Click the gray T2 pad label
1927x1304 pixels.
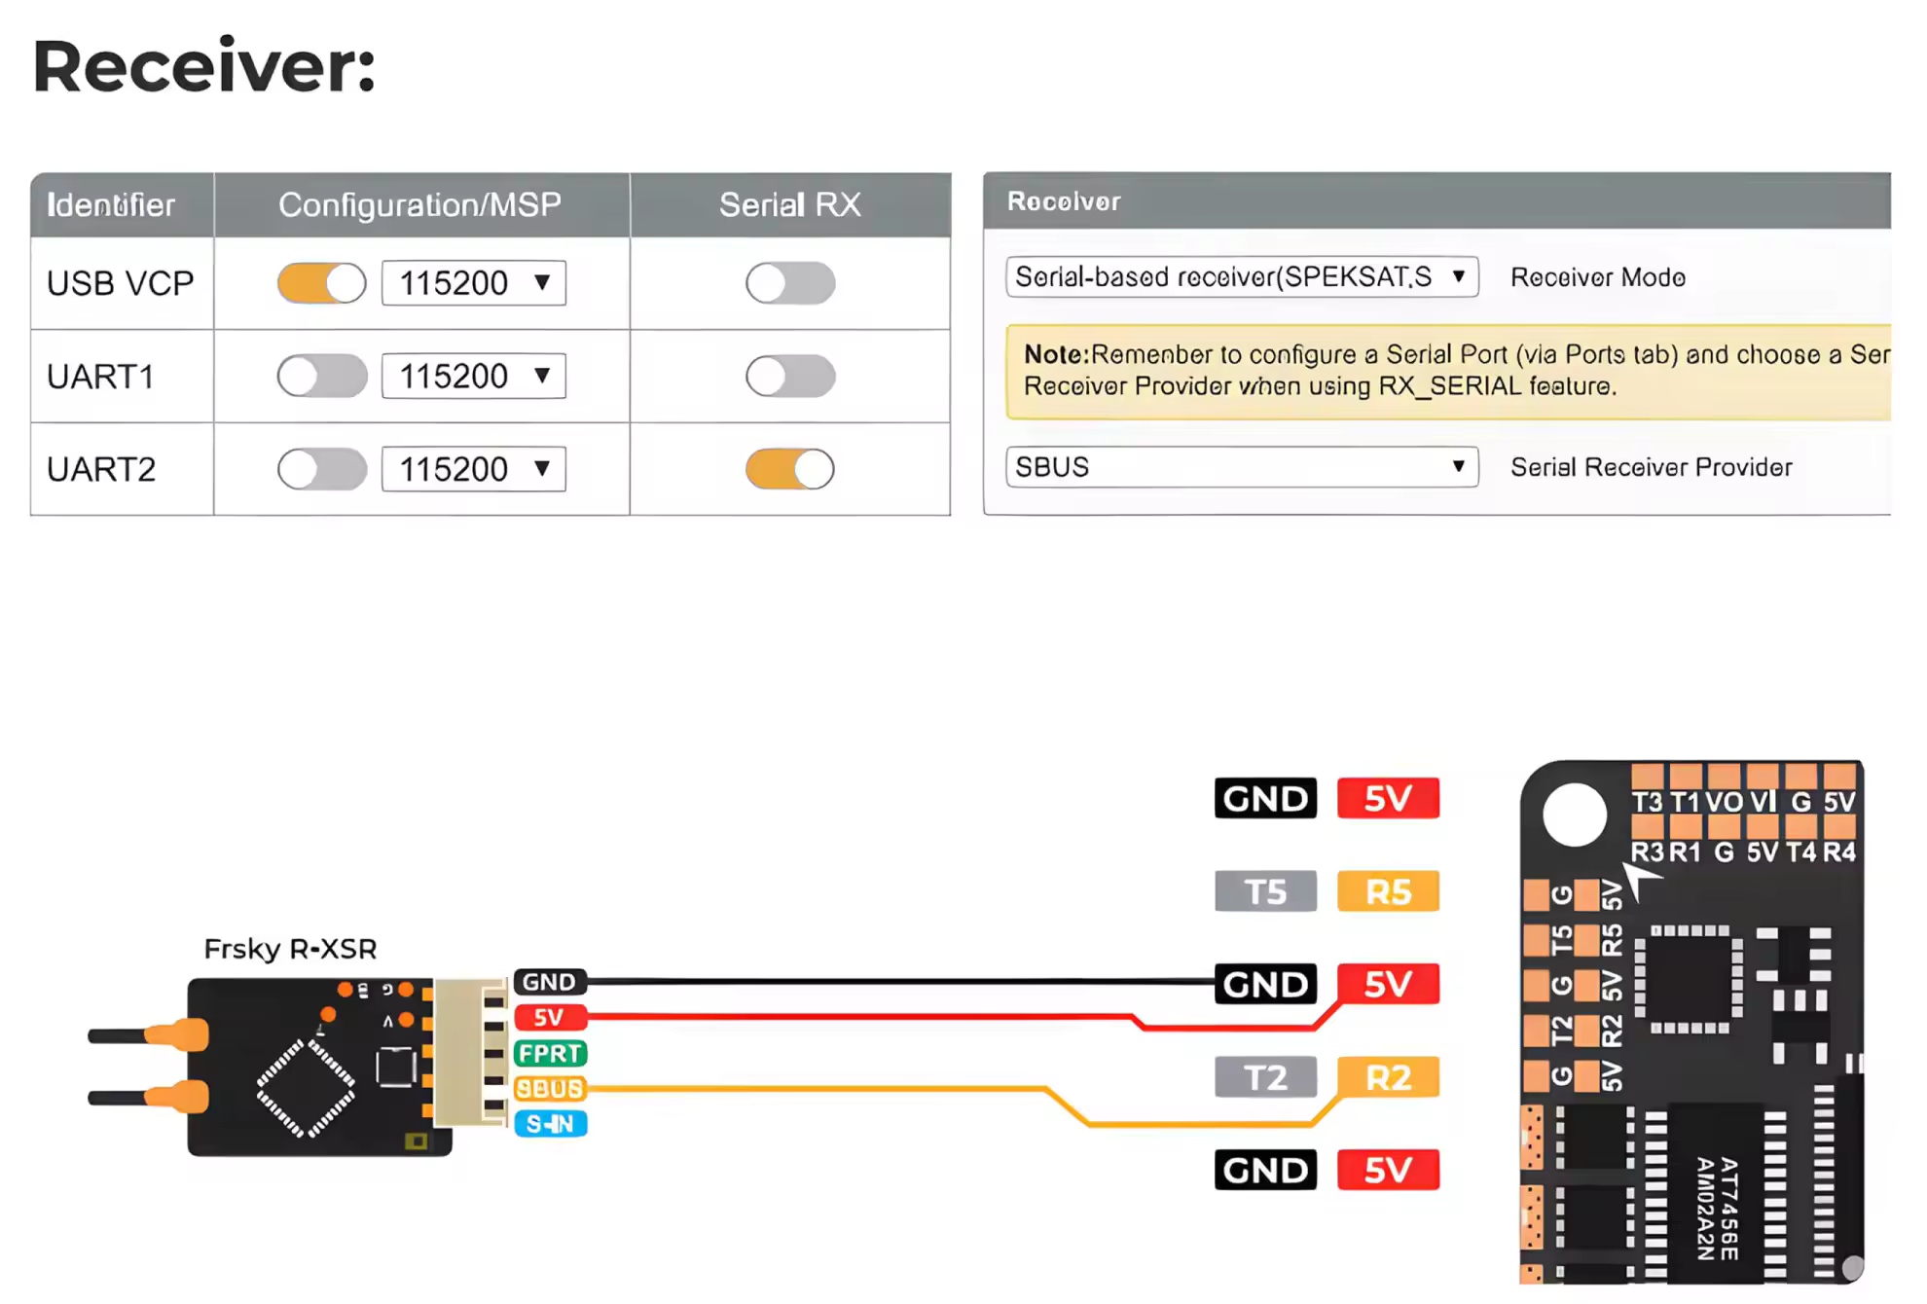pos(1265,1077)
